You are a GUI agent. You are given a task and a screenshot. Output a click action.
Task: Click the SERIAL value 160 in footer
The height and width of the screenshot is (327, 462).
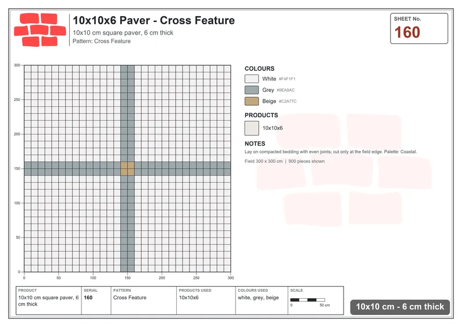88,298
